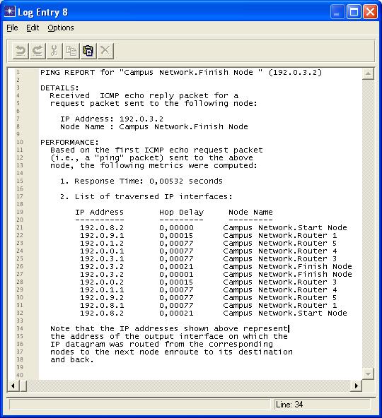Click the horizontal scrollbar right arrow

pos(356,386)
